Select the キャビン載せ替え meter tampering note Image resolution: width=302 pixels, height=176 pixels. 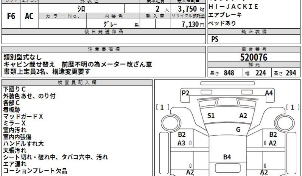pos(78,64)
